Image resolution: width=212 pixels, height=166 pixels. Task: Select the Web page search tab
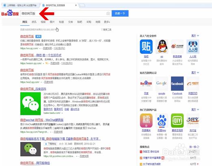pyautogui.click(x=25, y=22)
